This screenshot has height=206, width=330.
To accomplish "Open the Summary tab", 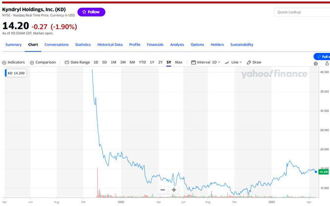I will (x=13, y=45).
